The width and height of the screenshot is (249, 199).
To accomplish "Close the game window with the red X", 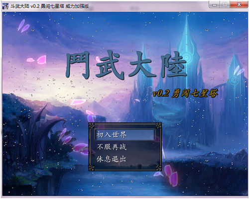I will point(239,5).
